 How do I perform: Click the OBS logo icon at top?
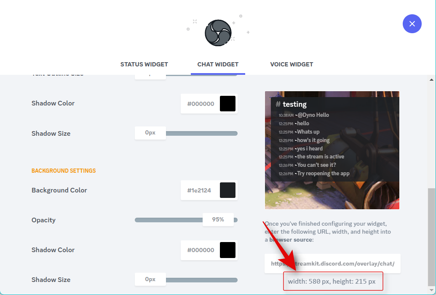(x=218, y=33)
